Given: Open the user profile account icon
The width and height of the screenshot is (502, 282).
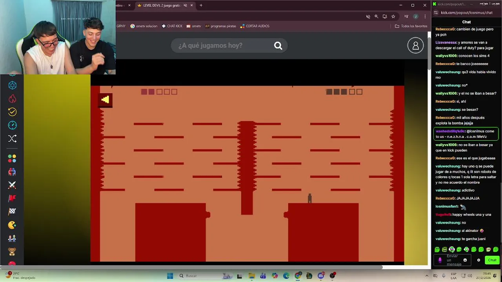Looking at the screenshot, I should (x=415, y=45).
